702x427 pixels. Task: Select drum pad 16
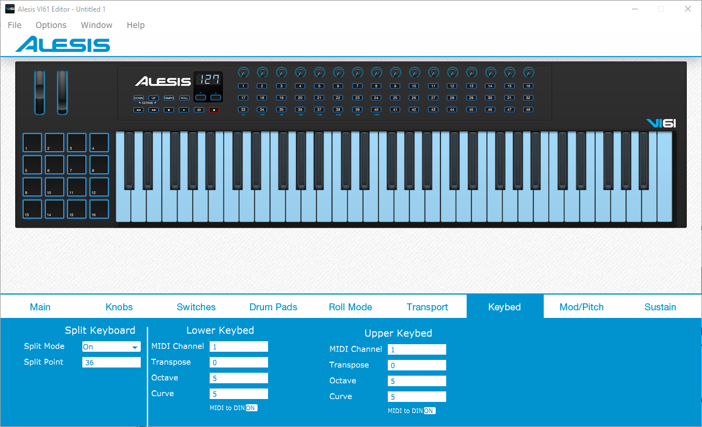coord(99,209)
